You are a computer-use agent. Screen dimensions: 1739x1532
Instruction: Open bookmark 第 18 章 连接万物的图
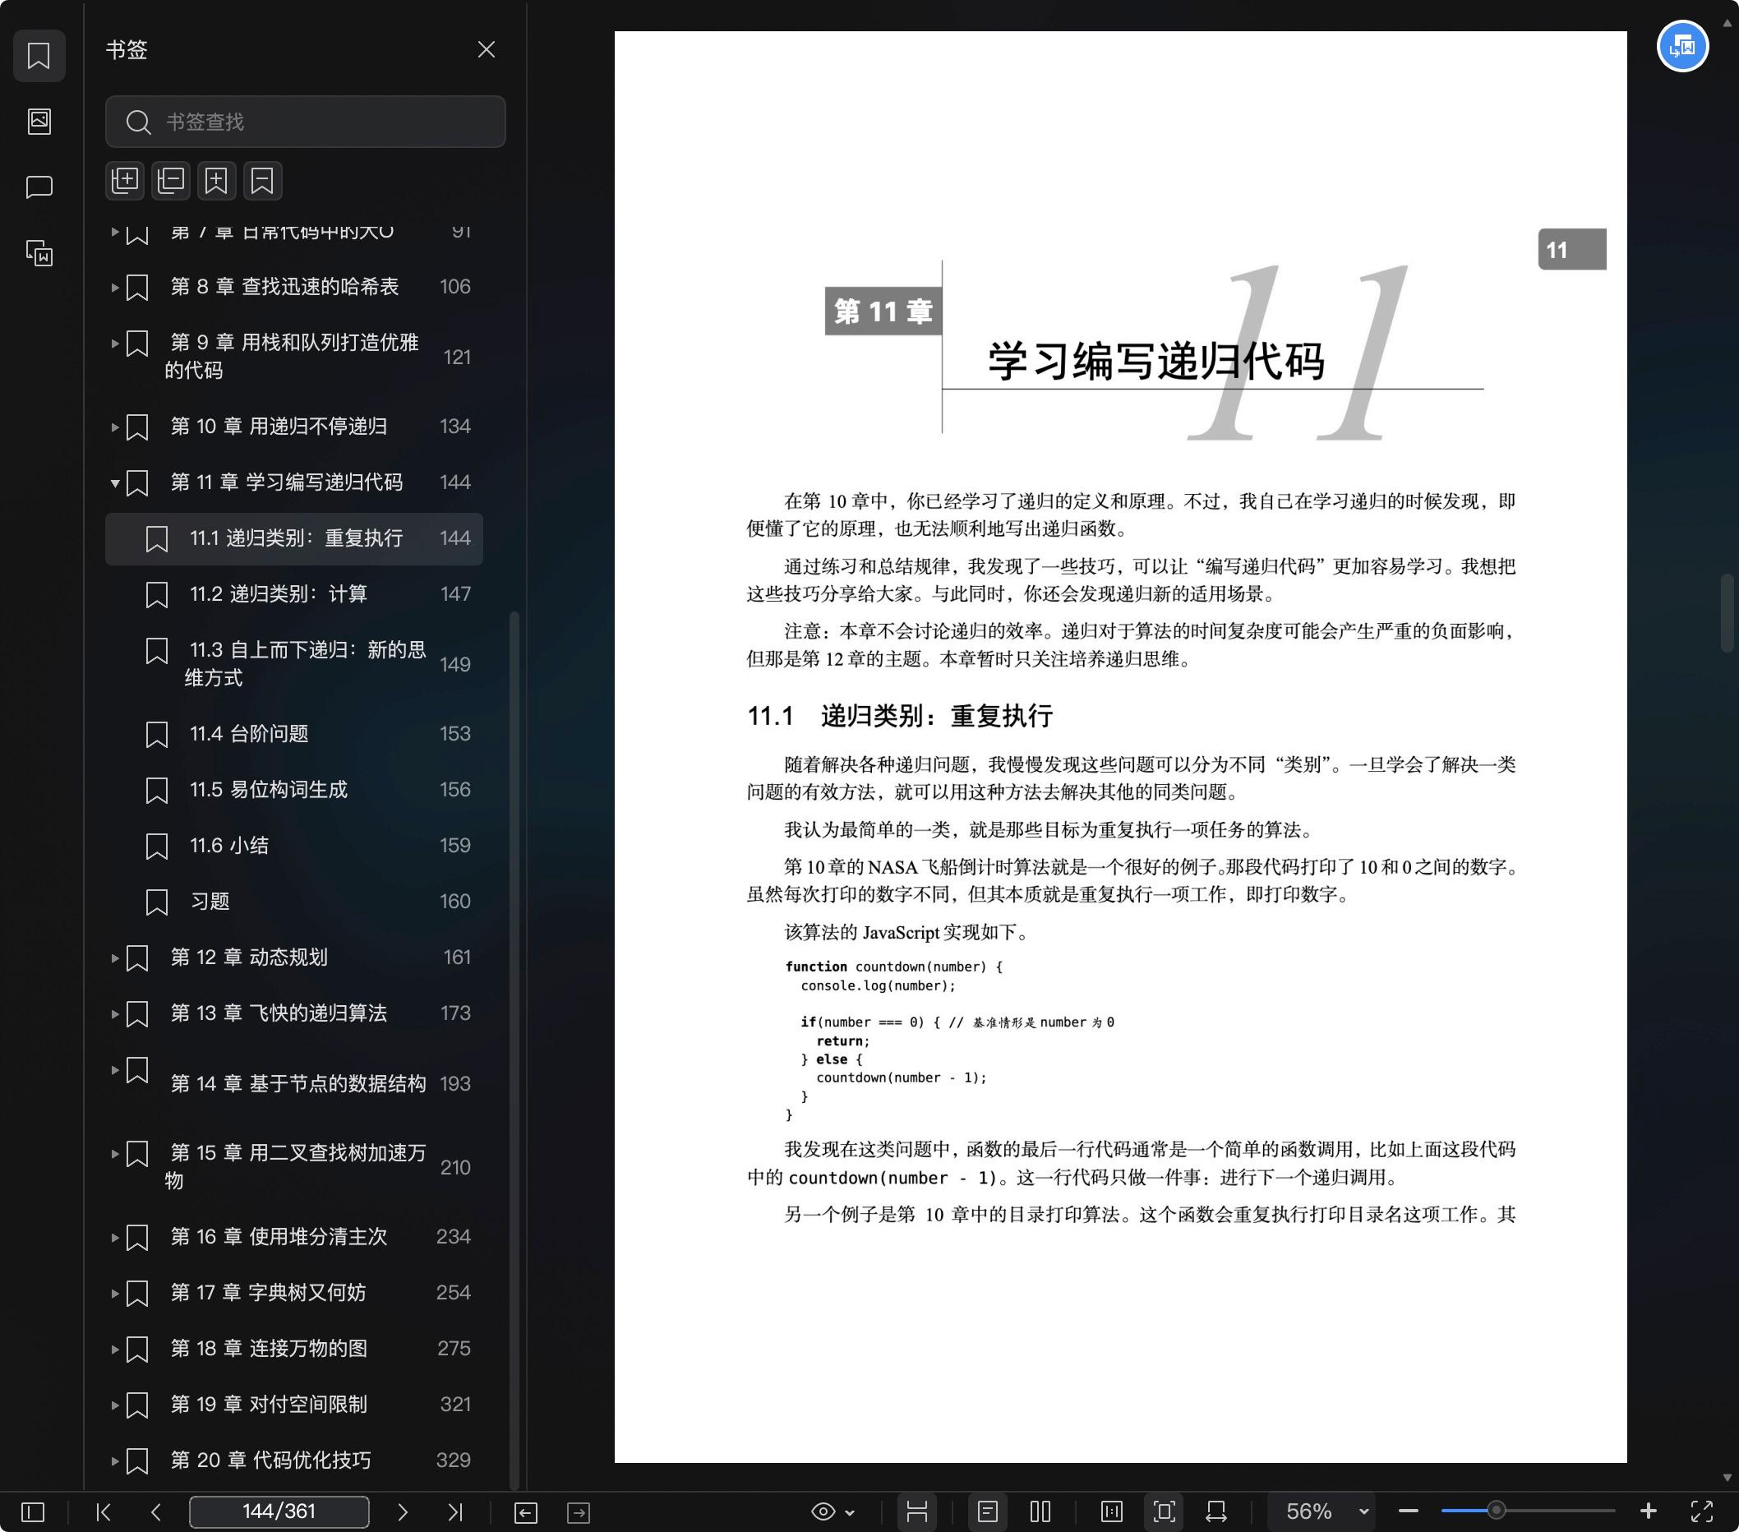click(294, 1348)
